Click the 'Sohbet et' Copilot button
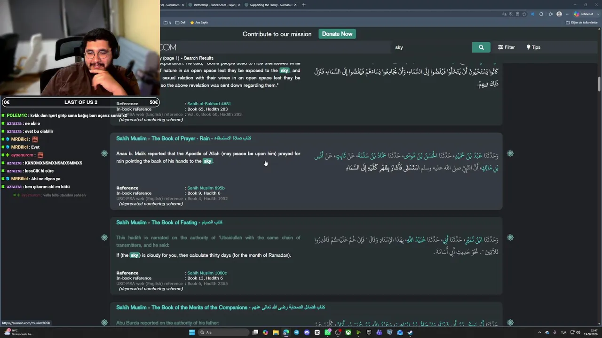 click(x=583, y=14)
